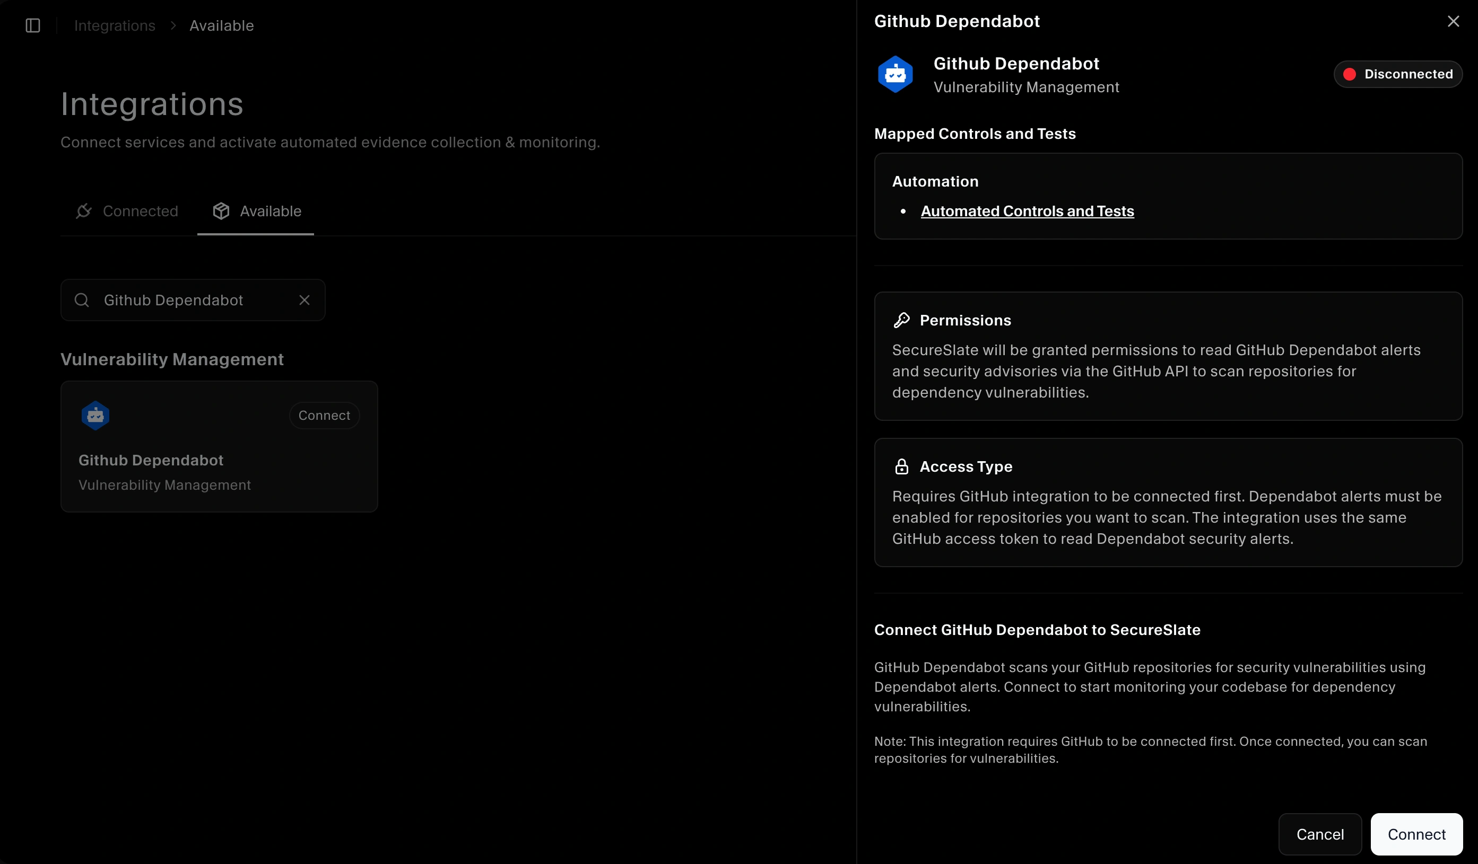This screenshot has width=1478, height=864.
Task: Click the Dependabot robot icon on the card
Action: (95, 415)
